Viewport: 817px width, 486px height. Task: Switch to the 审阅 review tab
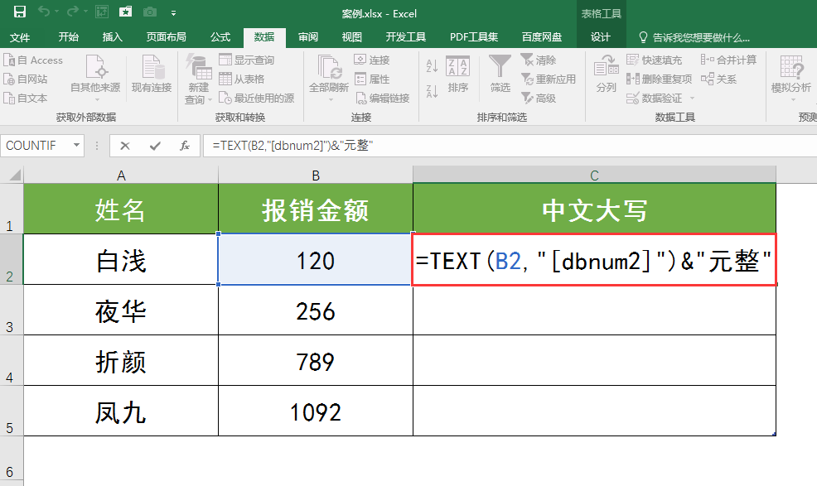point(308,37)
